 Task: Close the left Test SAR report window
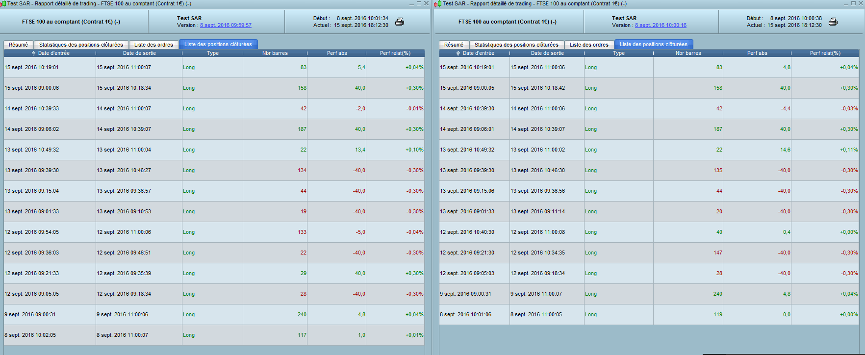(x=427, y=3)
